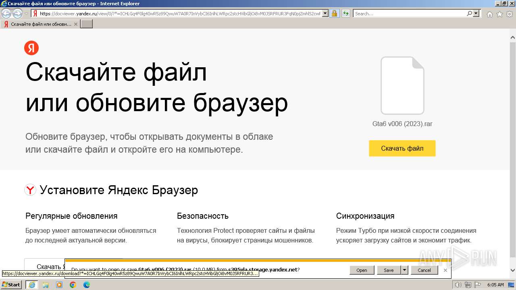Image resolution: width=516 pixels, height=290 pixels.
Task: Click the blank file document thumbnail
Action: point(402,85)
